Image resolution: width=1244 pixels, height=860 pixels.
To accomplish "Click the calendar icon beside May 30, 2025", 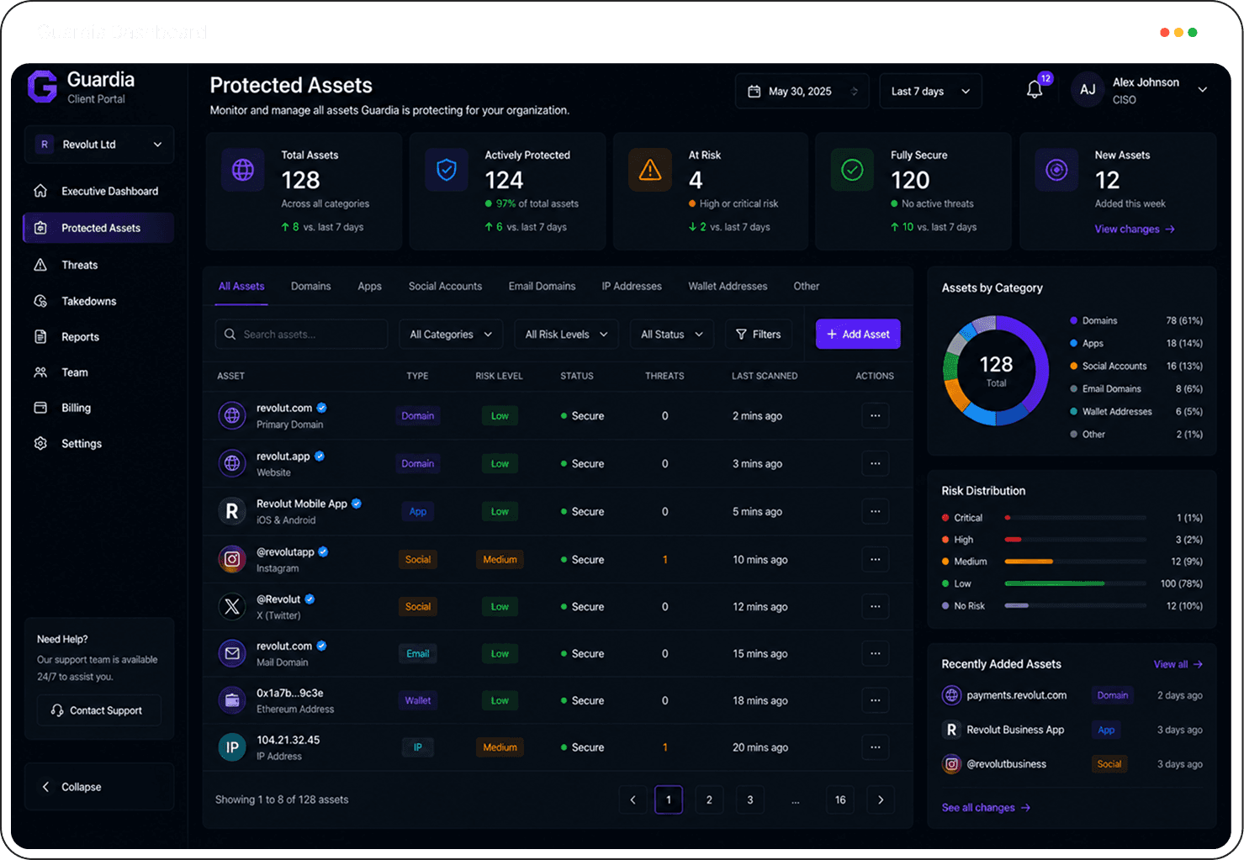I will pos(754,92).
